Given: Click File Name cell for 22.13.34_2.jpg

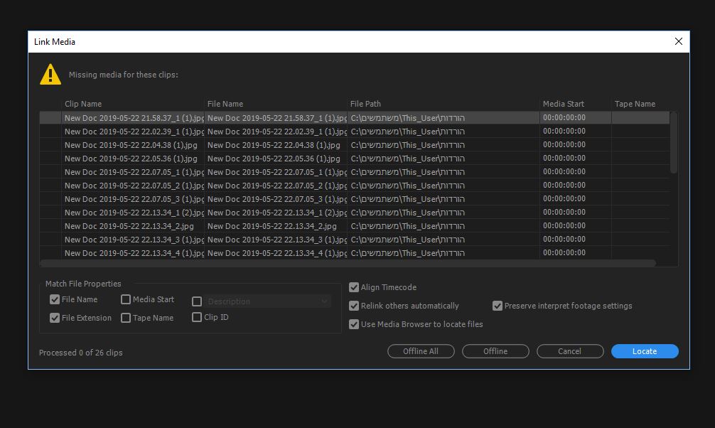Looking at the screenshot, I should (x=276, y=226).
